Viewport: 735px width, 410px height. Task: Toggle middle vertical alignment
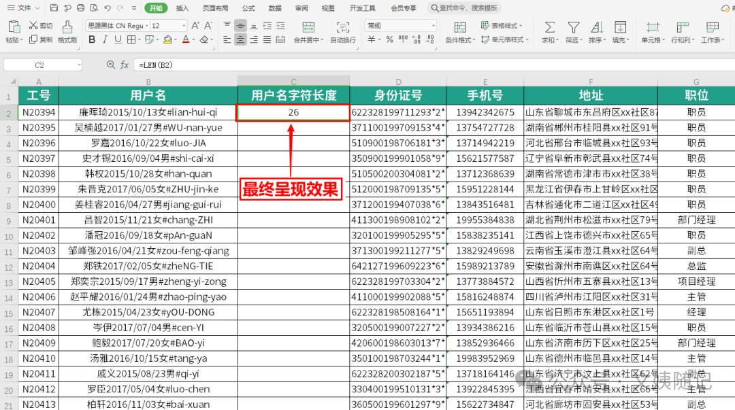[240, 25]
